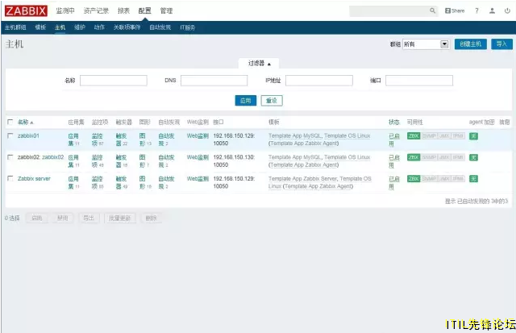Check the zabbix01 host checkbox
The height and width of the screenshot is (333, 516).
pyautogui.click(x=10, y=135)
